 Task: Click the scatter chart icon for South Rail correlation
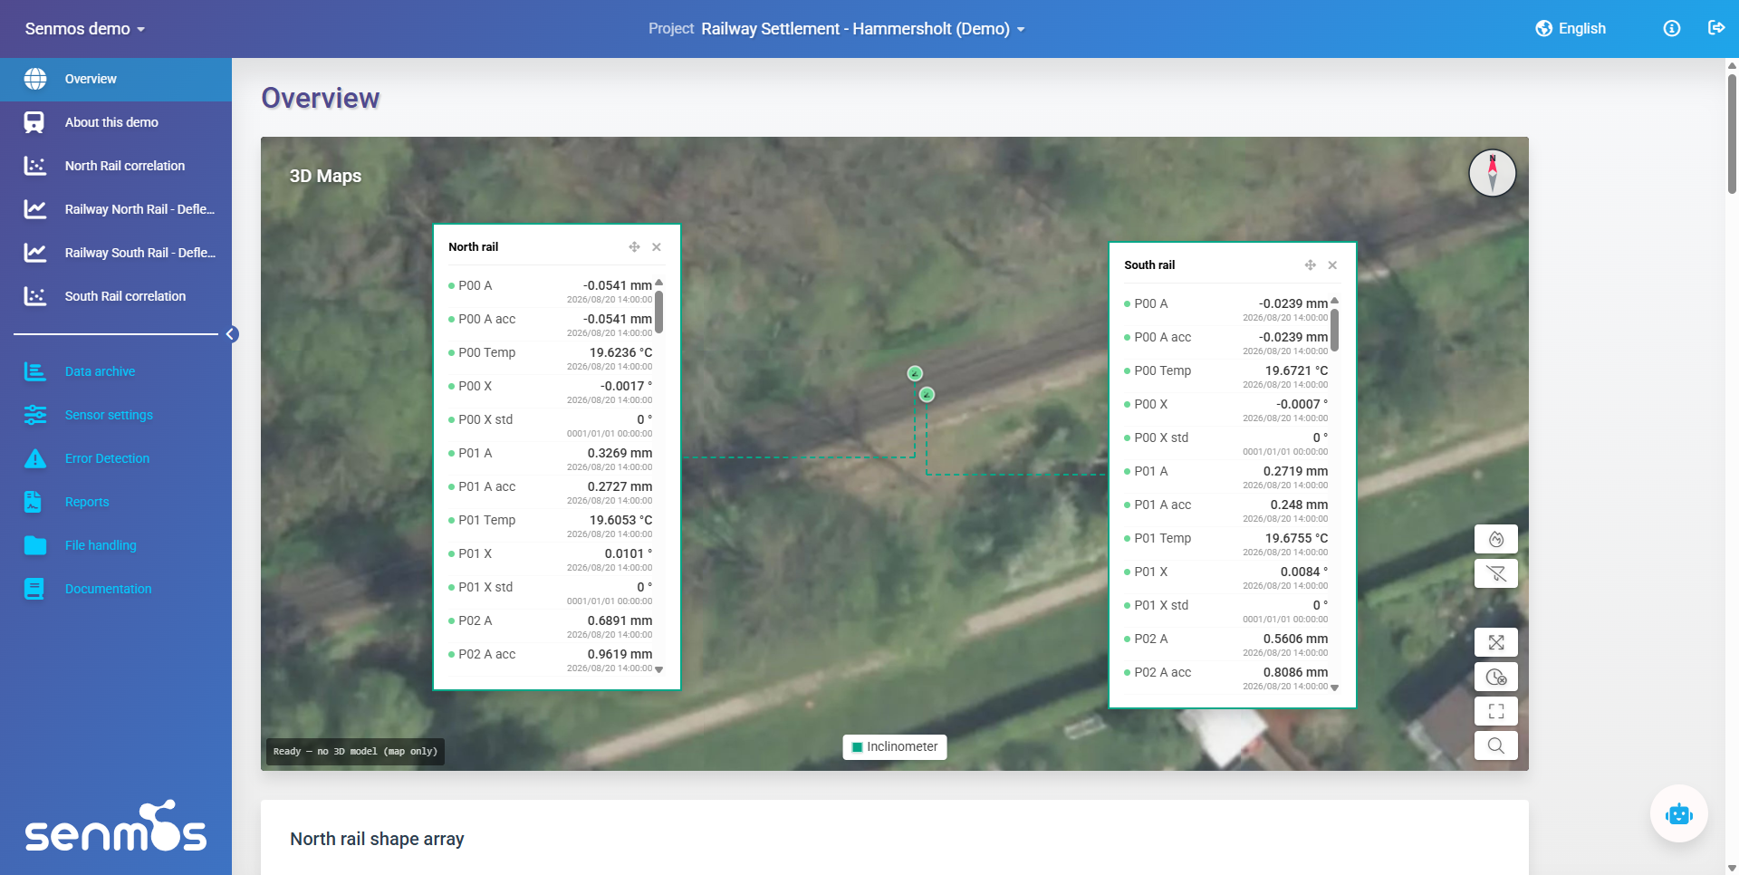(35, 296)
